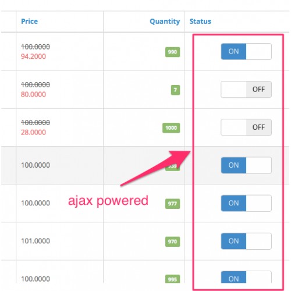Switch on status toggle for quantity 1000 row

click(x=246, y=127)
